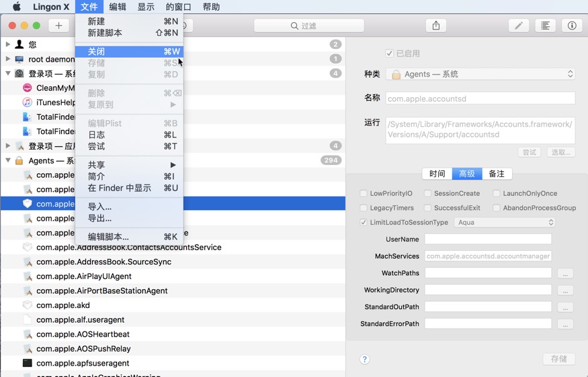The width and height of the screenshot is (588, 377).
Task: Expand the 登录项 — 应用 group with count 4
Action: (7, 146)
